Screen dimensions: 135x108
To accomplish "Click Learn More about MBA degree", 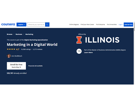I will point(88,53).
